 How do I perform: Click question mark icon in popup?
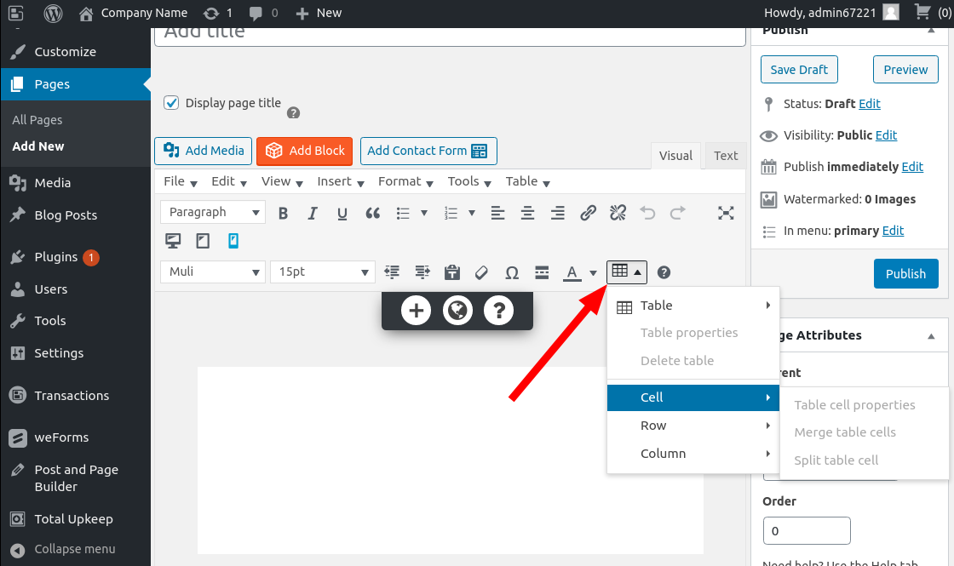499,311
